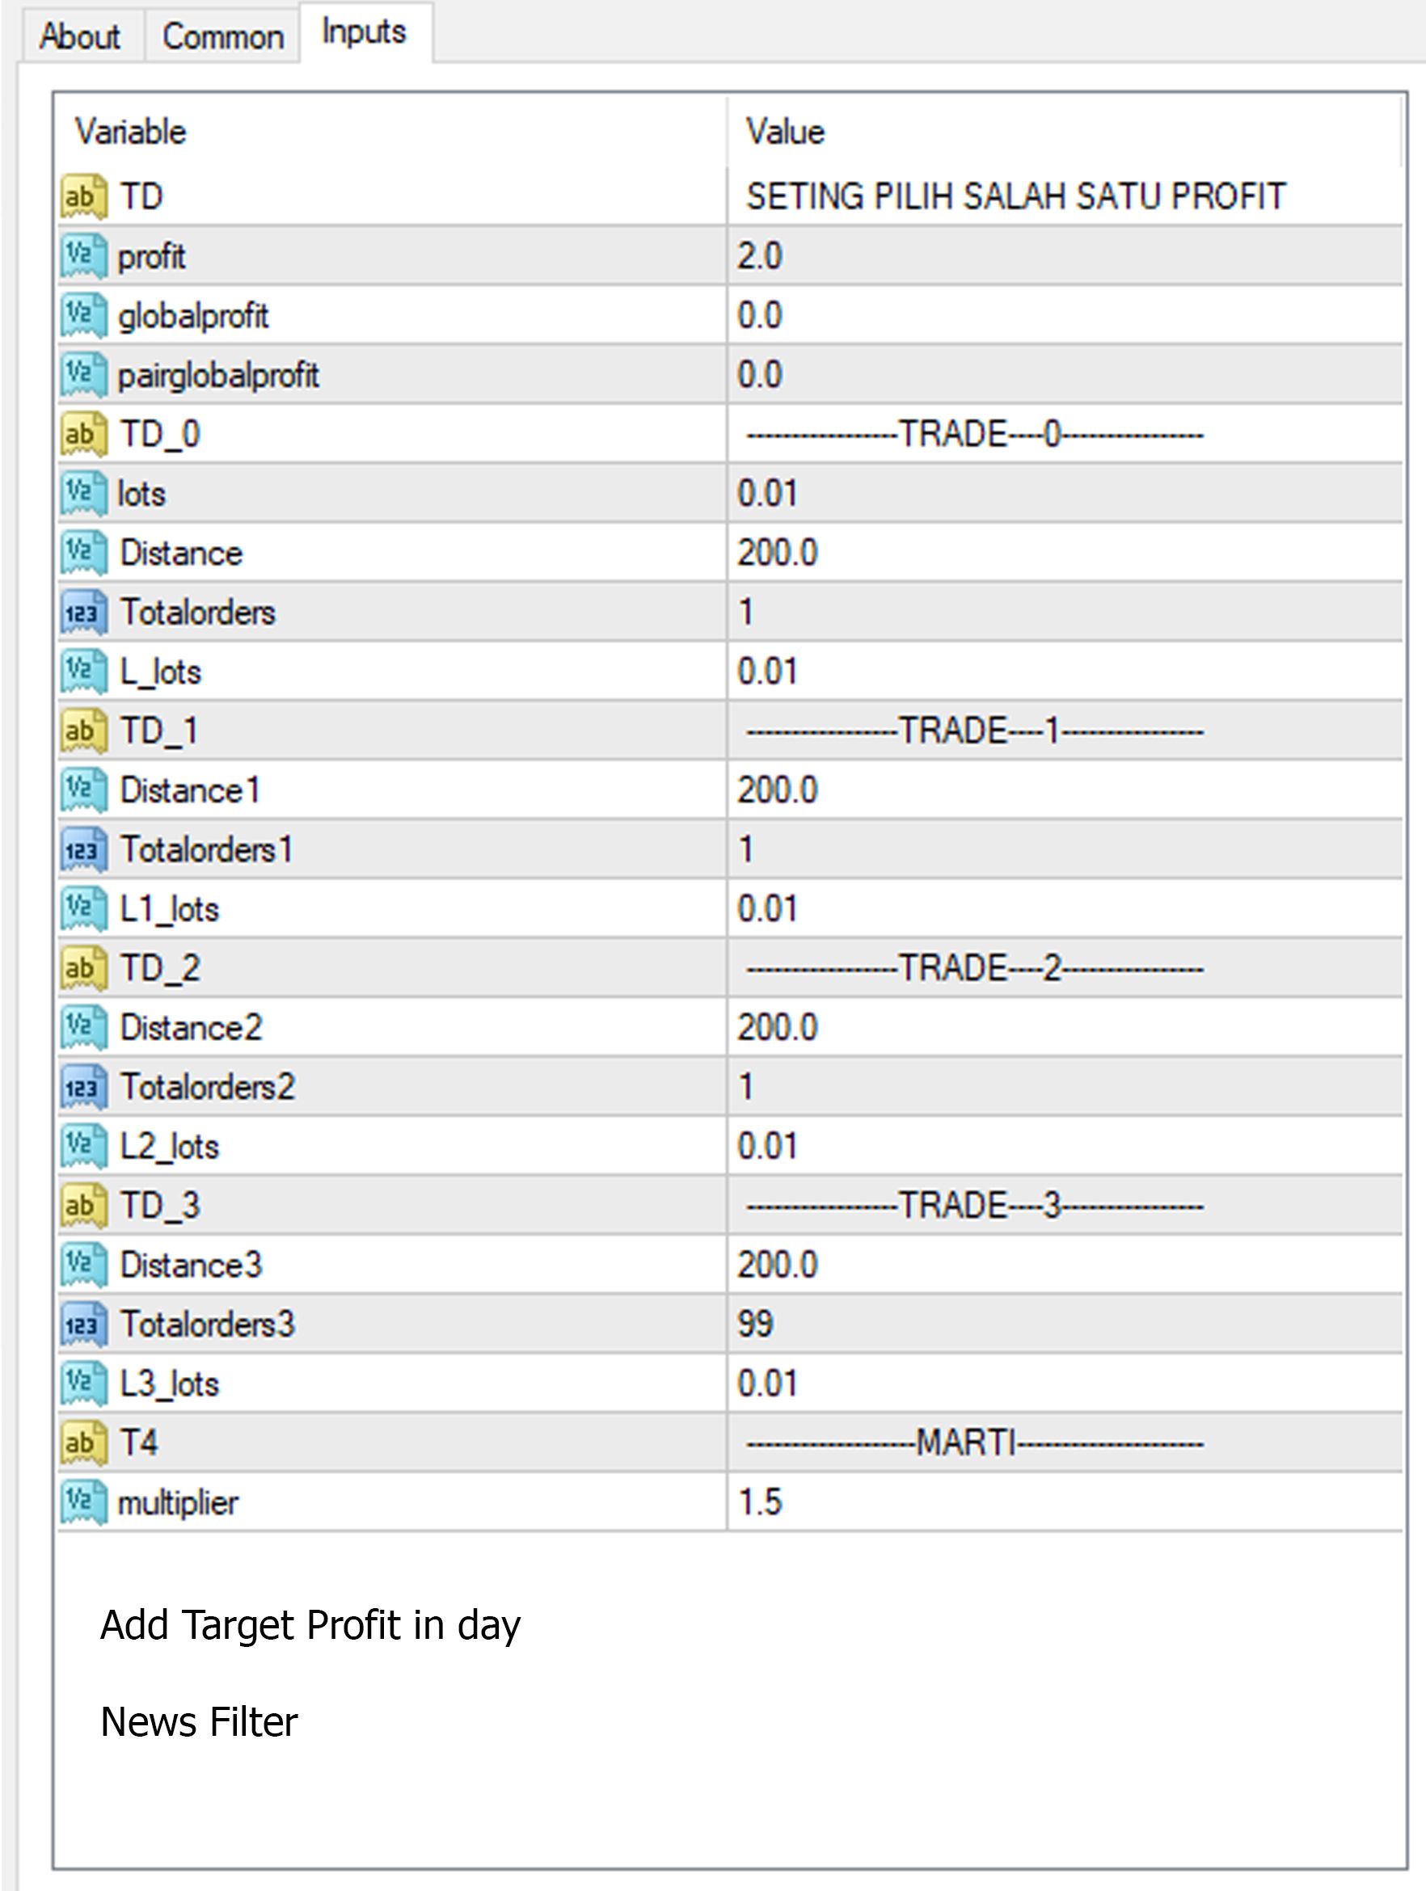Edit the Totalorders3 value 99
1426x1891 pixels.
[x=1065, y=1325]
